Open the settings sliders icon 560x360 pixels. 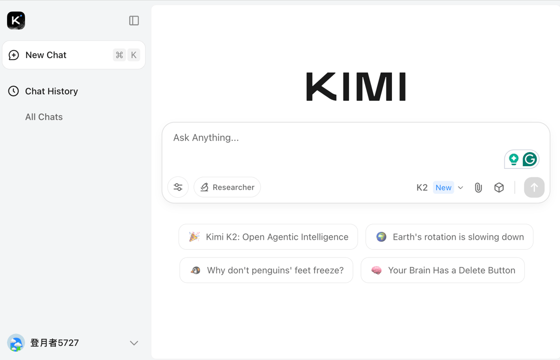(178, 187)
